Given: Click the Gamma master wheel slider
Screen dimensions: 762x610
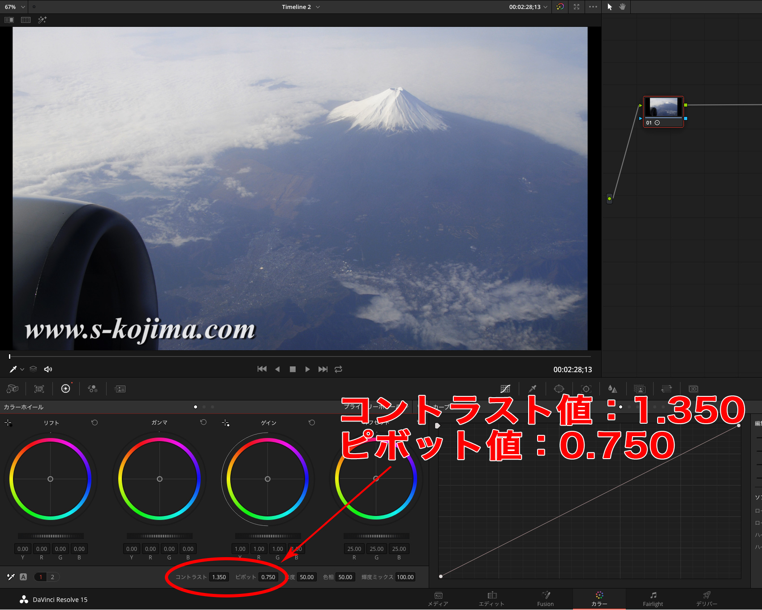Looking at the screenshot, I should pos(159,536).
